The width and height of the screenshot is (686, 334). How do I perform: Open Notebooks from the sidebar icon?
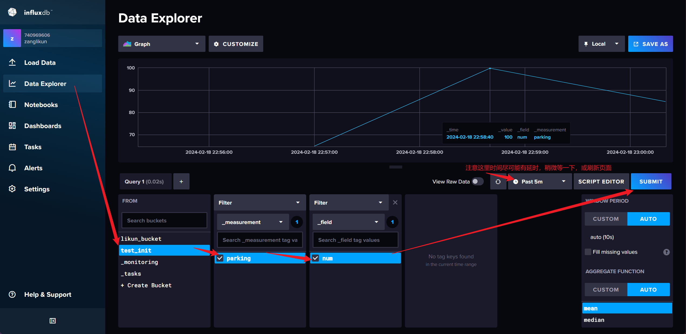point(12,105)
